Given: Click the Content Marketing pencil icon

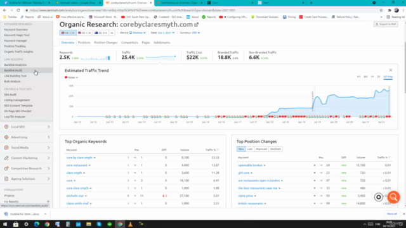Looking at the screenshot, I should [6, 158].
